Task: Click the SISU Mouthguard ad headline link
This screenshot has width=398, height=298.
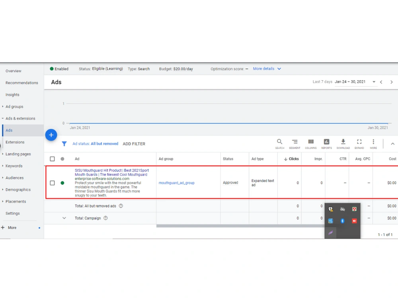Action: tap(112, 172)
